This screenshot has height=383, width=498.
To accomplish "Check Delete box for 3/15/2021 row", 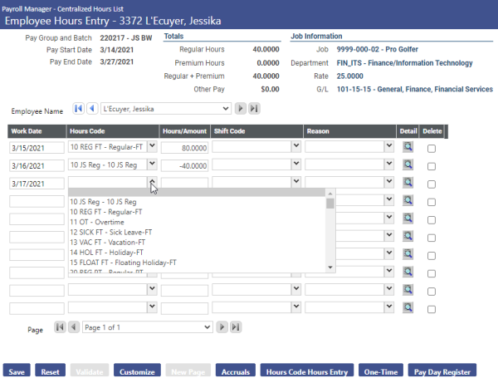I will coord(431,148).
